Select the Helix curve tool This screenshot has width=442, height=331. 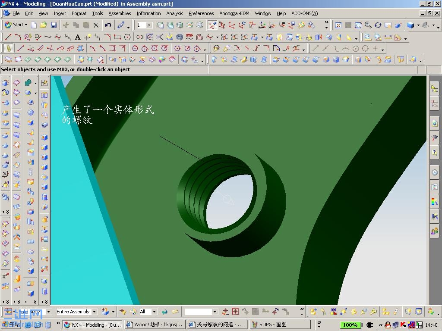179,37
